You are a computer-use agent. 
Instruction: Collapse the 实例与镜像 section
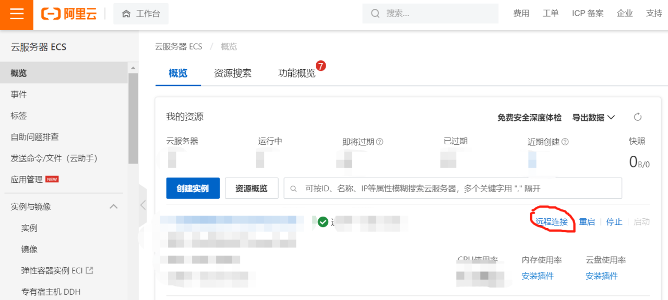[x=113, y=206]
